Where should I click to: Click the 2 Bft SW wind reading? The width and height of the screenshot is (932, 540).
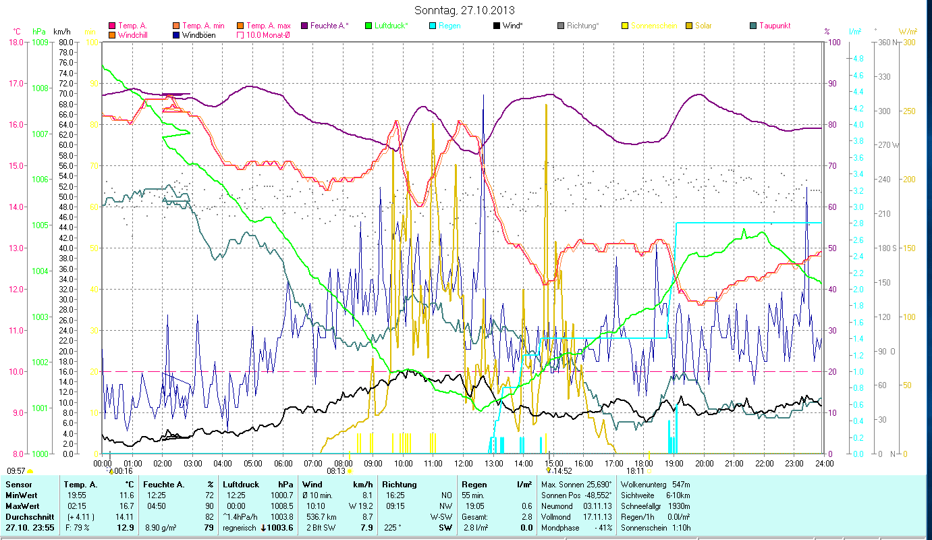coord(321,528)
